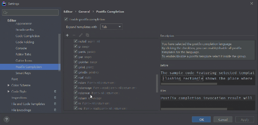Click the settings tree vertical scrollbar
This screenshot has height=125, width=258.
pos(60,52)
